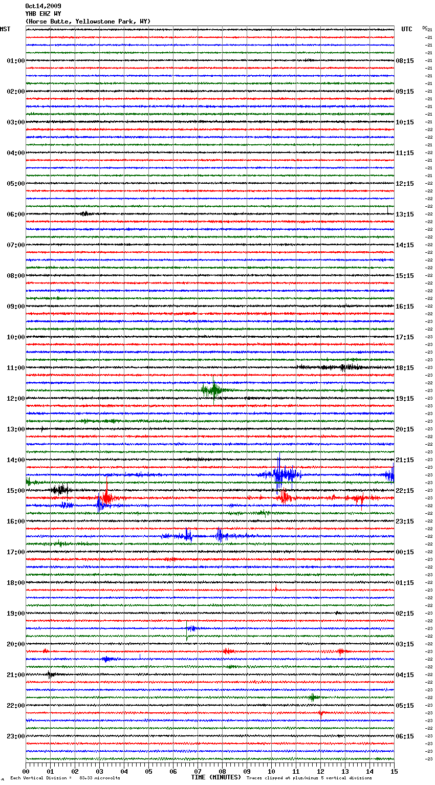The width and height of the screenshot is (435, 785).
Task: Click the '17:15' UTC time label
Action: (x=405, y=337)
